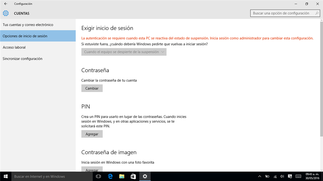Restore down the Configuración window

pos(307,4)
